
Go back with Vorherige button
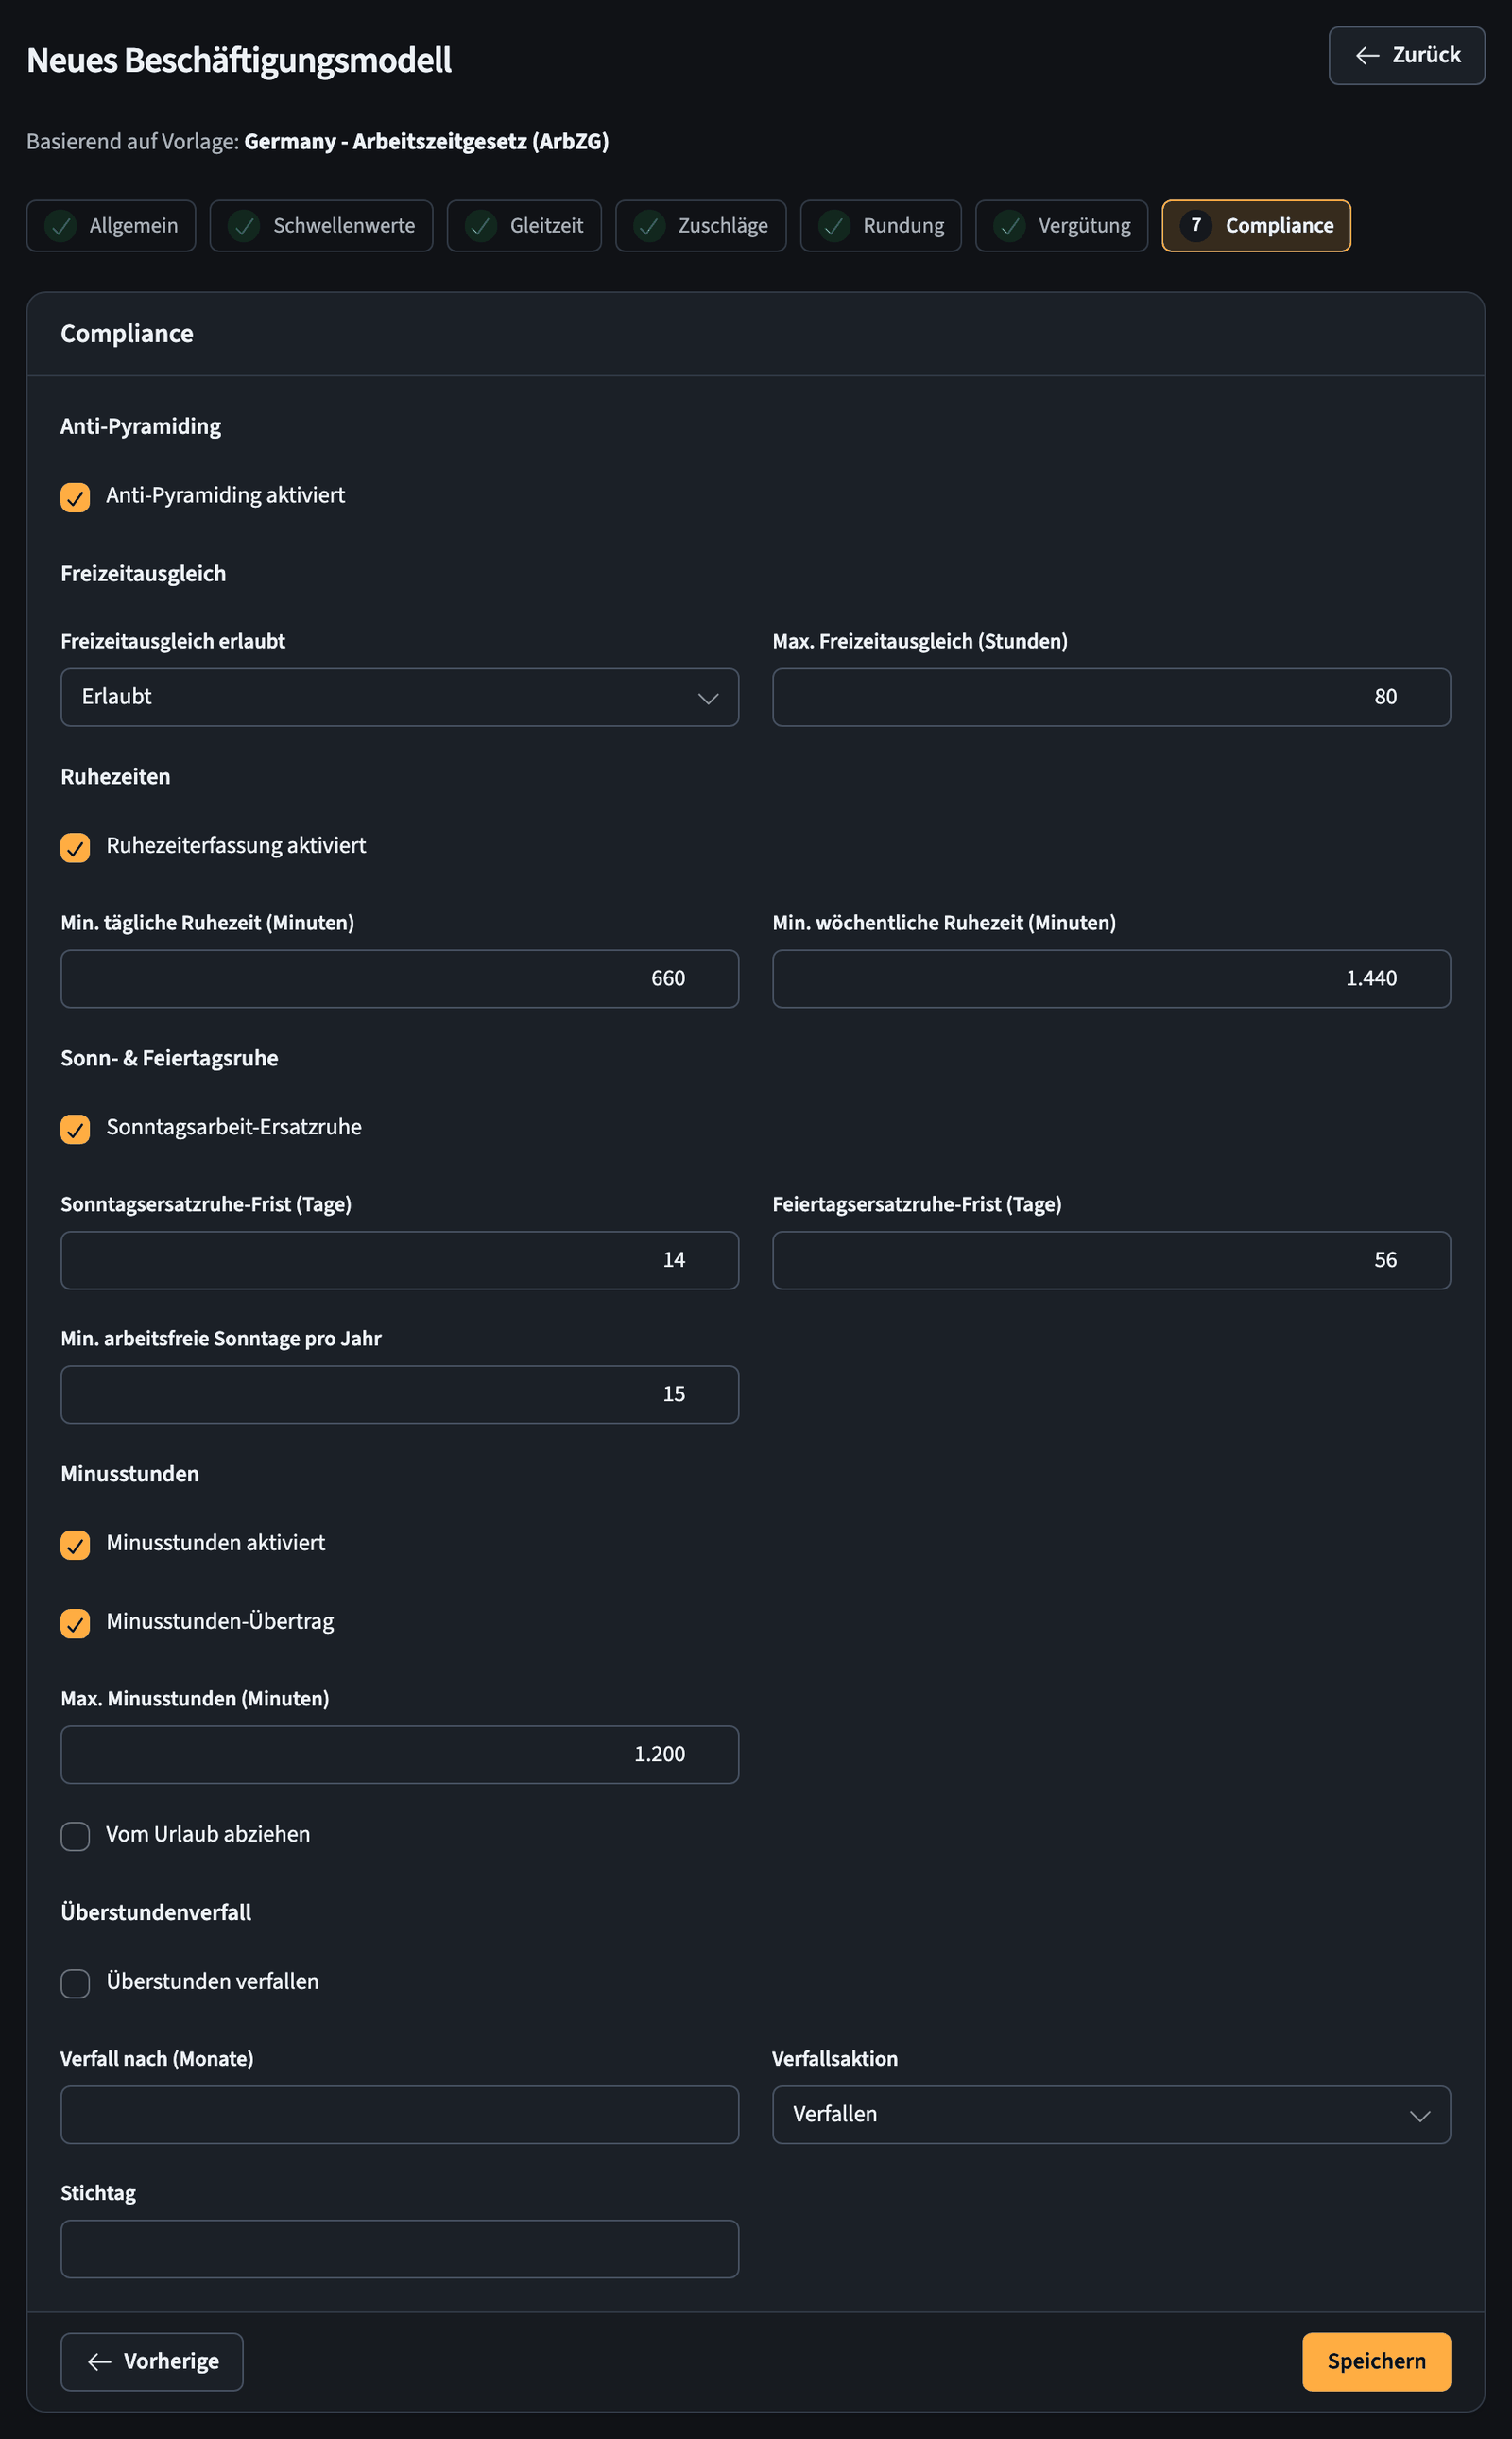(x=152, y=2362)
